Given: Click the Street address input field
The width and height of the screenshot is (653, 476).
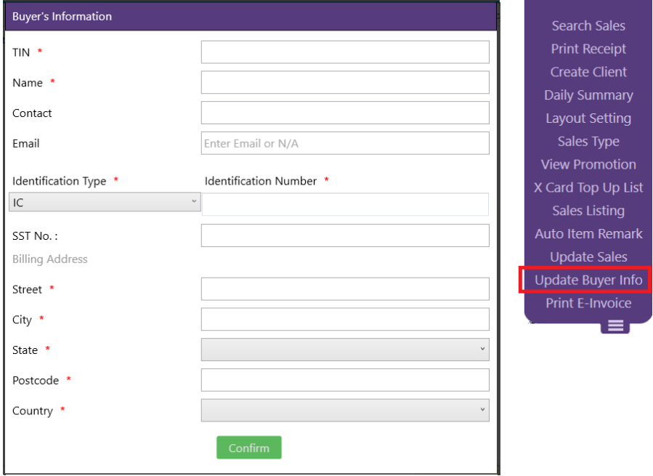Looking at the screenshot, I should pyautogui.click(x=344, y=289).
